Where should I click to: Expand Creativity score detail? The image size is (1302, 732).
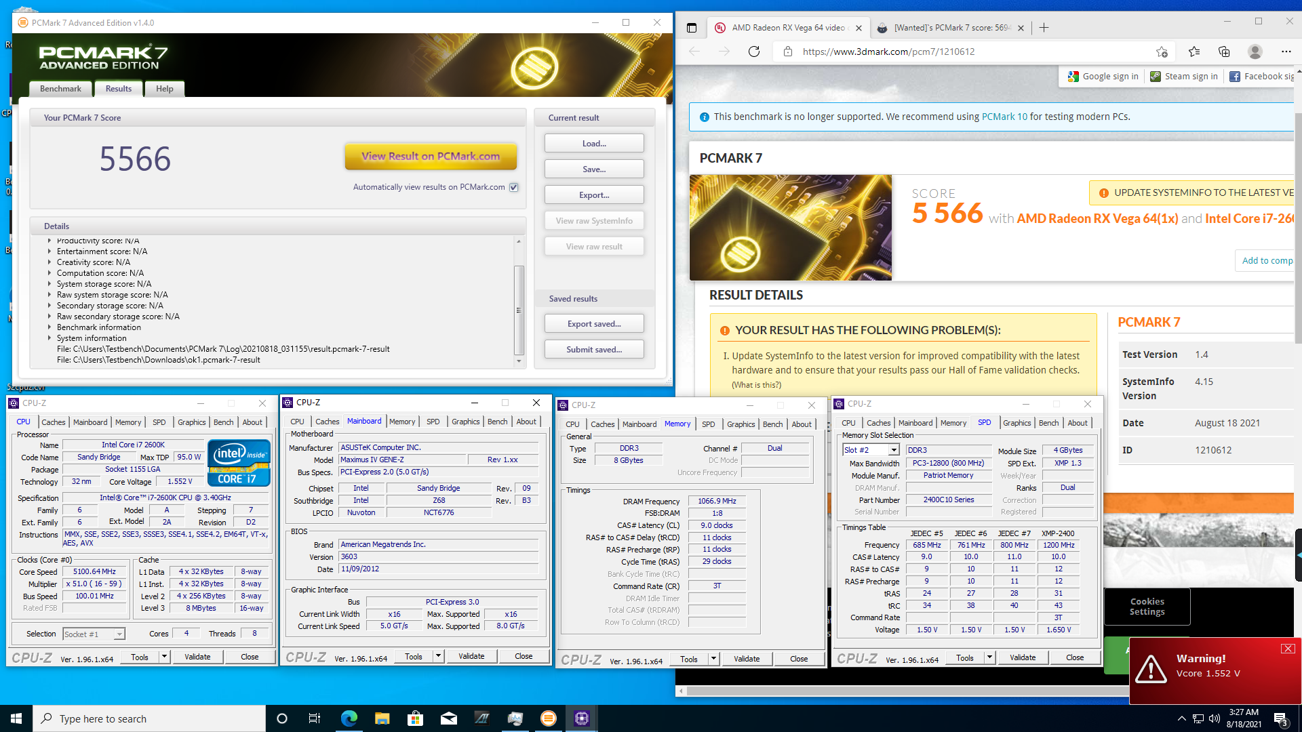pyautogui.click(x=50, y=262)
